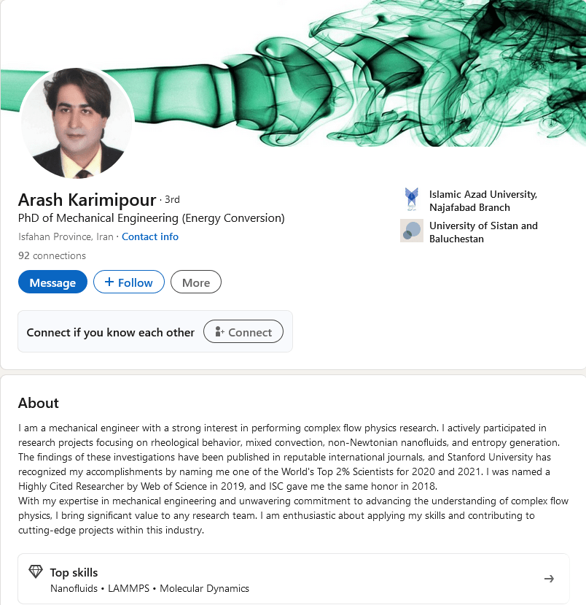
Task: Open Arash Karimipour's profile photo
Action: point(77,123)
